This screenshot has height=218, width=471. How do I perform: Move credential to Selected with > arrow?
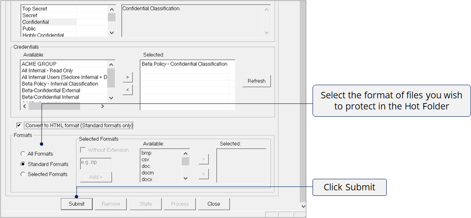pos(128,77)
